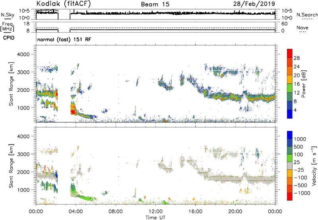318x220 pixels.
Task: Click the '20:00' time axis label
Action: point(235,212)
